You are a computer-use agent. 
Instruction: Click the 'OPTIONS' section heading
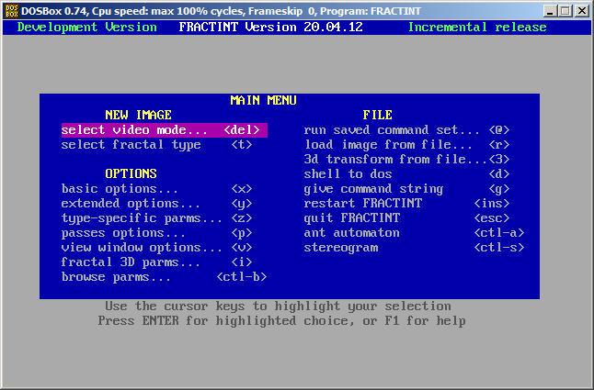(x=131, y=173)
